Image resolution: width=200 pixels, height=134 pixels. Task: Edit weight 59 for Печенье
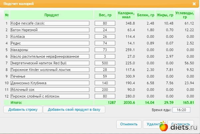[105, 76]
